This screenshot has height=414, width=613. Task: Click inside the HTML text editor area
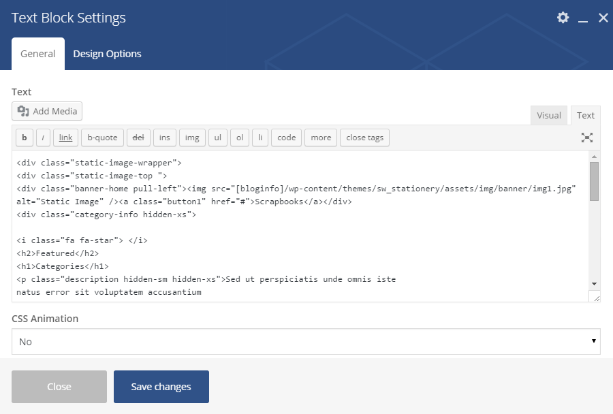tap(300, 226)
